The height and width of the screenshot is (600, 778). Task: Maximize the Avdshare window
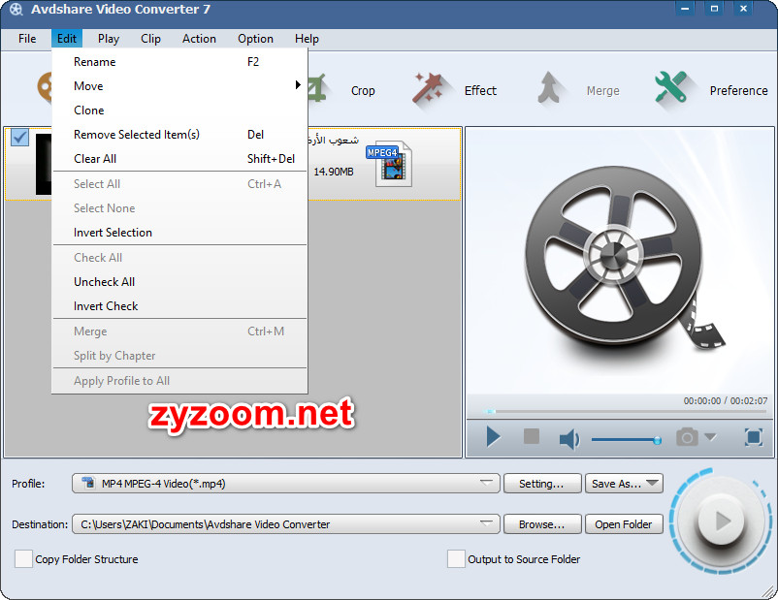coord(714,9)
